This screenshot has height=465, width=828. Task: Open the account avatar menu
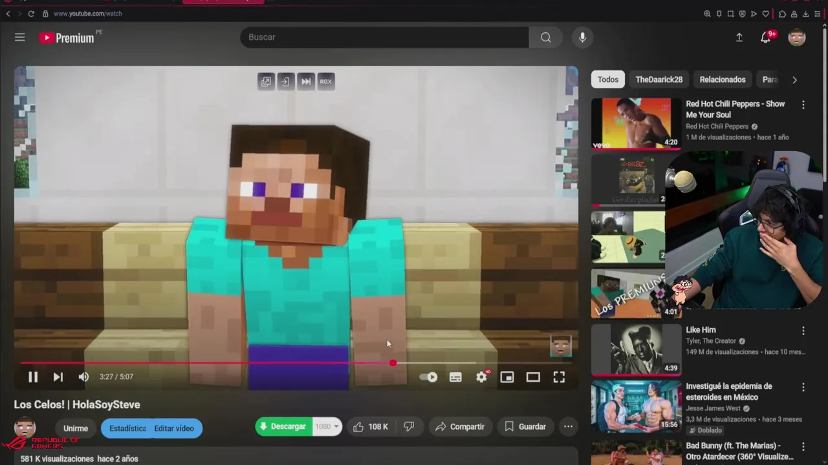click(x=796, y=37)
